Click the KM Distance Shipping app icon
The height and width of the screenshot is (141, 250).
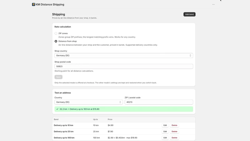[33, 4]
